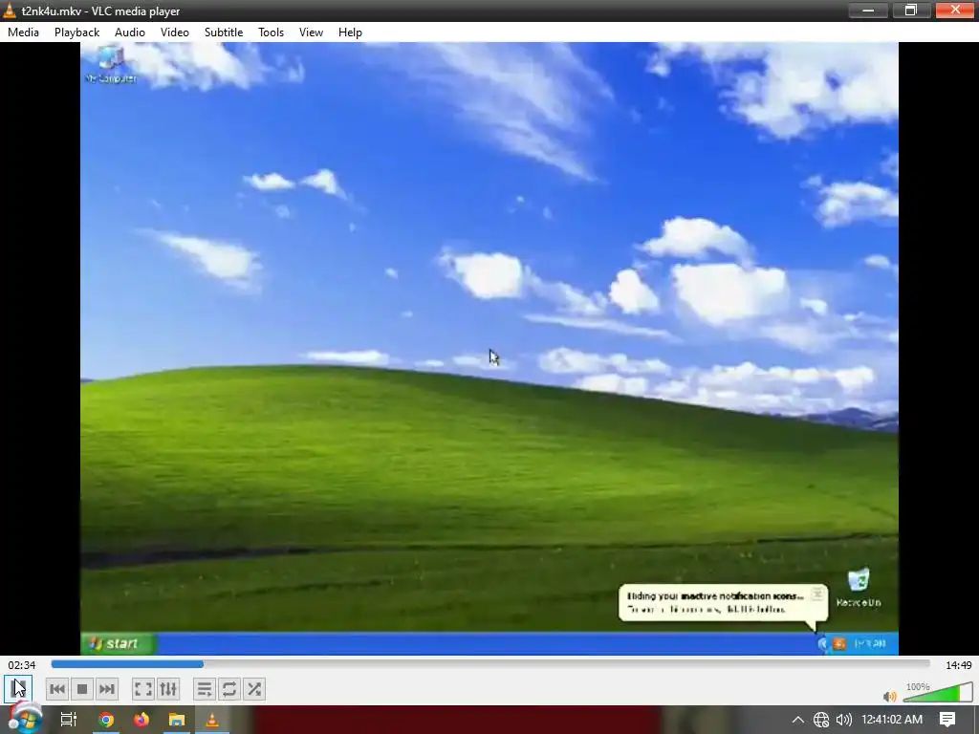Open the Playback menu

point(76,32)
